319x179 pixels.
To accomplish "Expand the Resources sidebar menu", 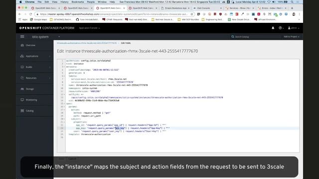I will point(34,78).
